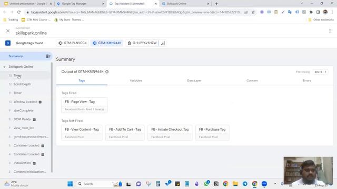Open the Windows Start menu
Viewport: 337px width, 189px height.
(x=70, y=184)
